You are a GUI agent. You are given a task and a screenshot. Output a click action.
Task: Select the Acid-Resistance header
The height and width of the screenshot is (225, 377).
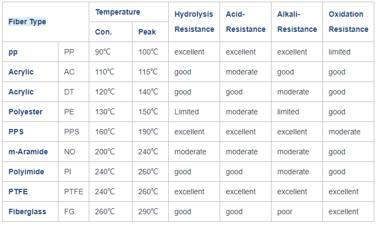(246, 22)
